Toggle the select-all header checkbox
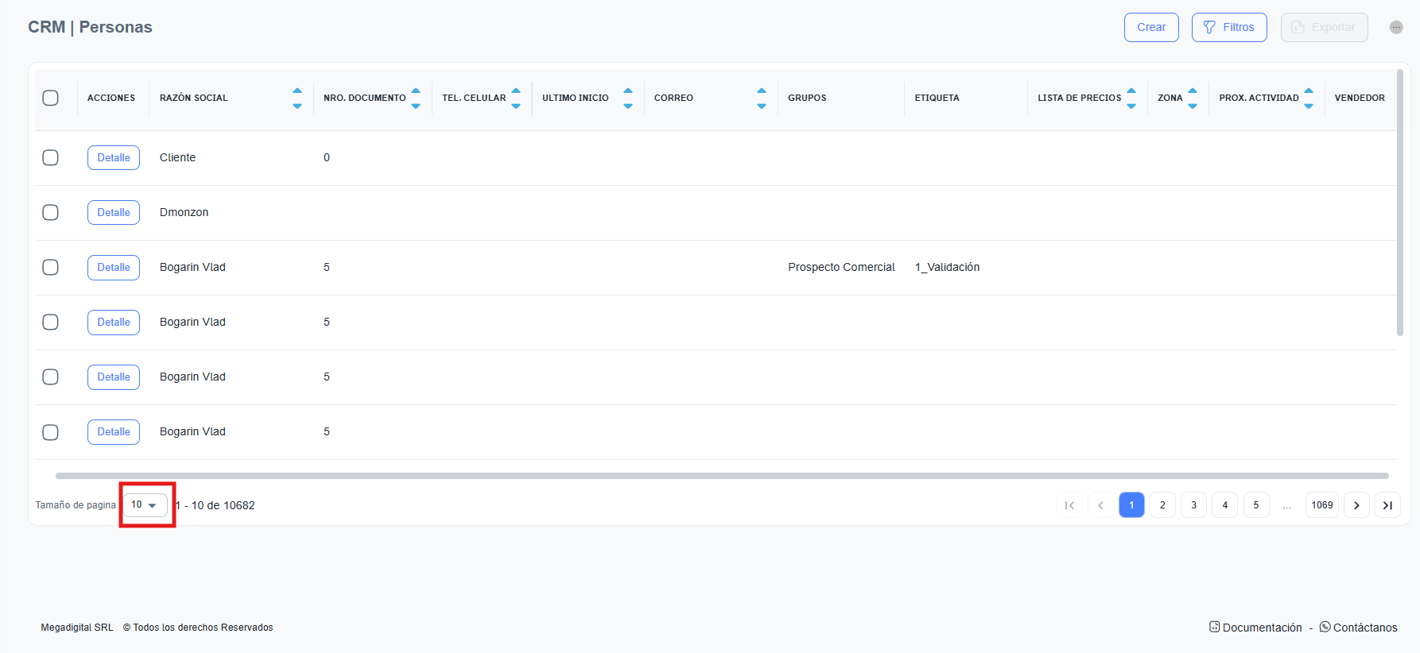 tap(50, 98)
